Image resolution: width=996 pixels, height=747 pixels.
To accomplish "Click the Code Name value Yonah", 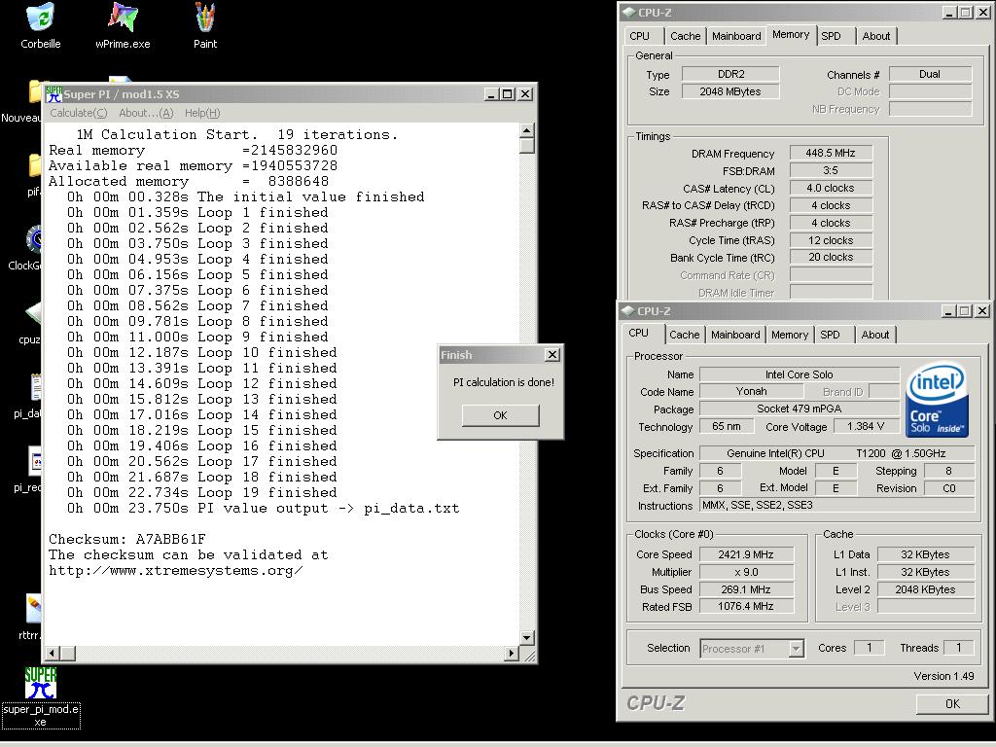I will coord(751,391).
